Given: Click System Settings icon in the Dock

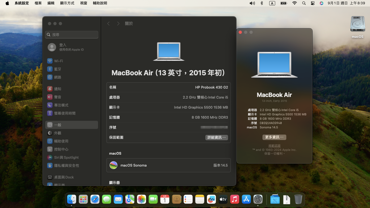Looking at the screenshot, I should [x=258, y=199].
